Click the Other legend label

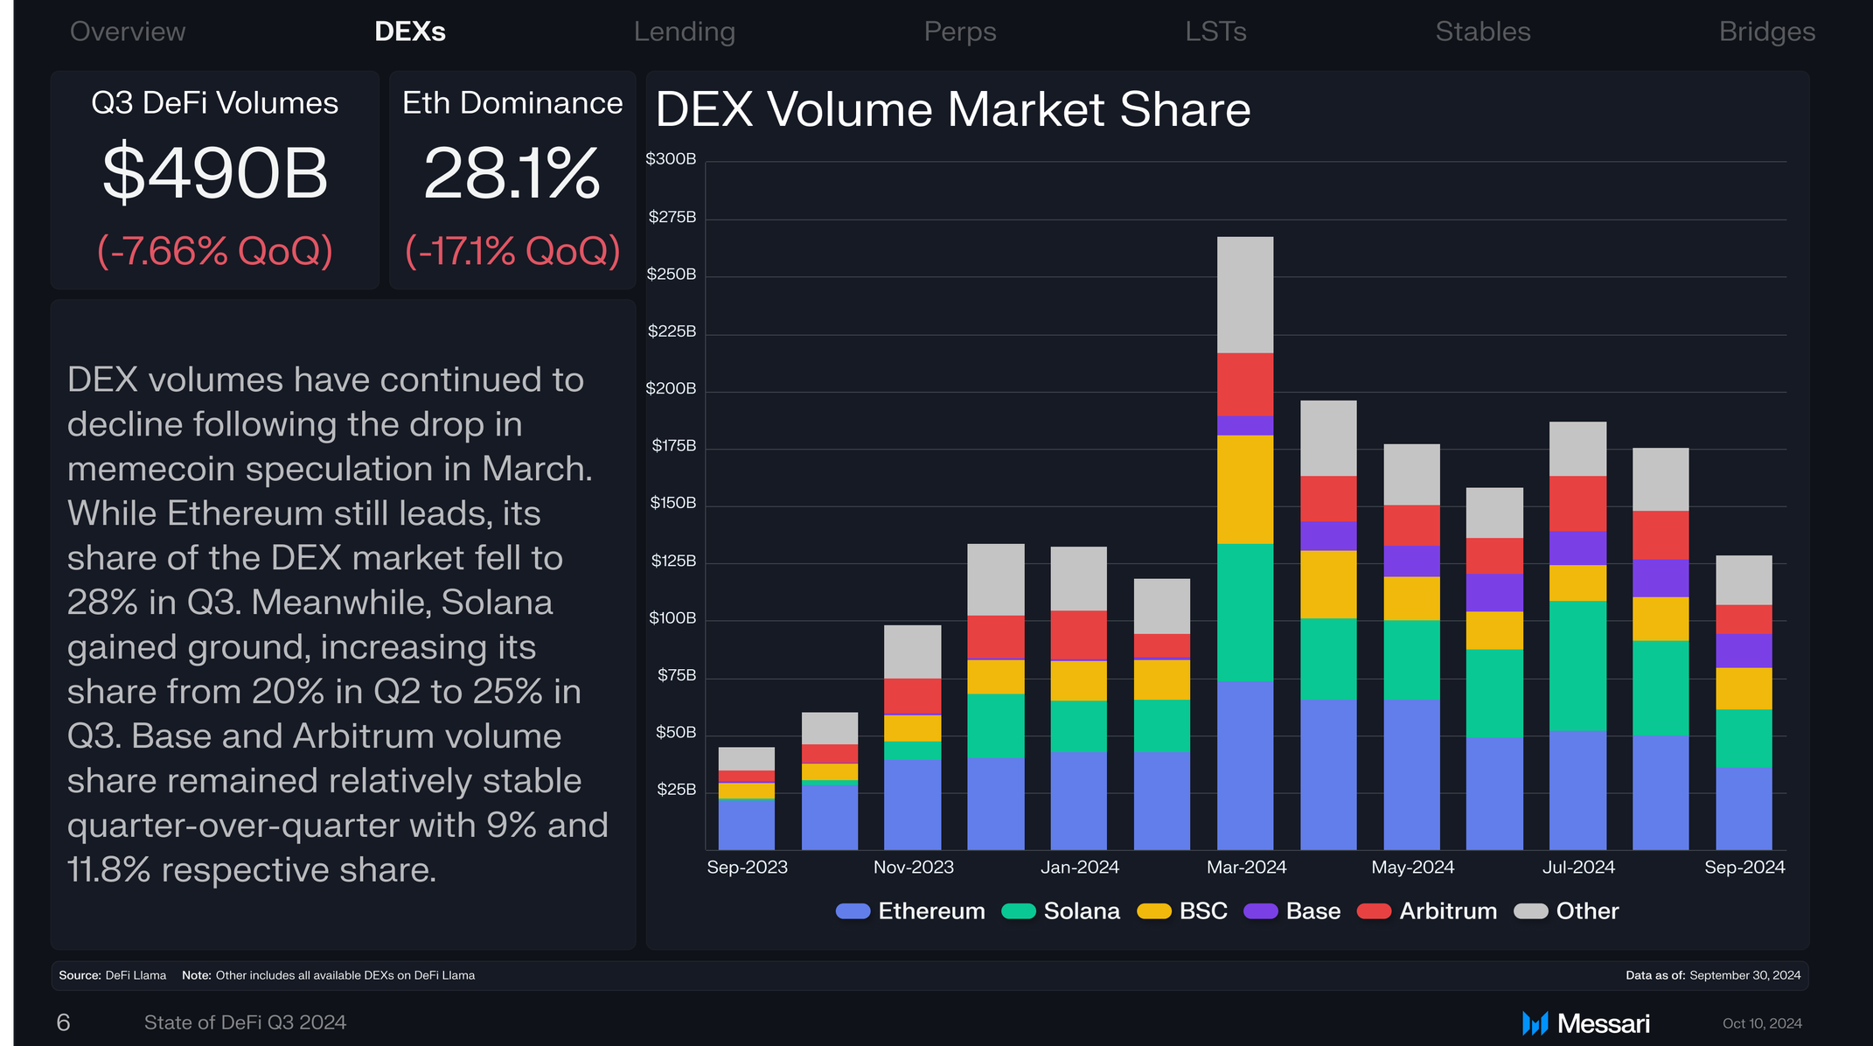[x=1587, y=911]
